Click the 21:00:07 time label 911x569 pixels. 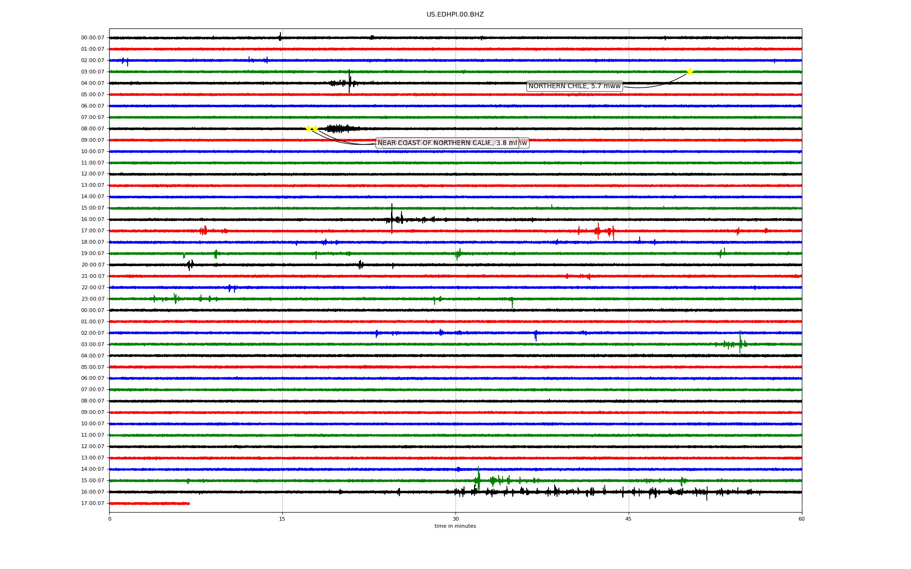coord(93,276)
